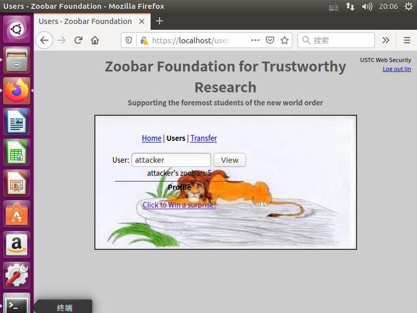Open page actions three-dots menu
This screenshot has height=313, width=417.
(255, 40)
